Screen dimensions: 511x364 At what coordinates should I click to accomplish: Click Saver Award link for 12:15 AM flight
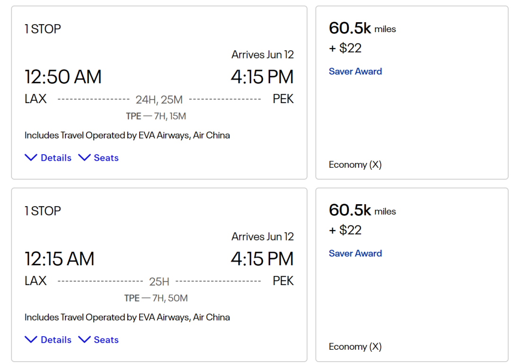(355, 253)
